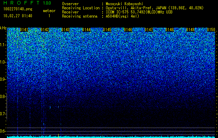Click the 1.1 frequency axis label
This screenshot has width=218, height=138.
coord(3,45)
